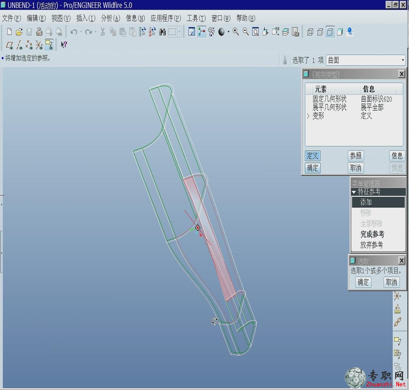The image size is (409, 390).
Task: Open an existing file with the folder icon
Action: pyautogui.click(x=19, y=32)
